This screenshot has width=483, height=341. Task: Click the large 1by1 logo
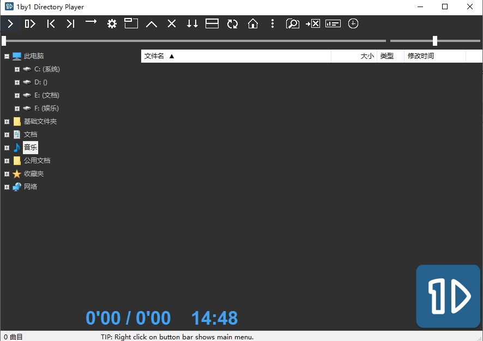tap(448, 296)
